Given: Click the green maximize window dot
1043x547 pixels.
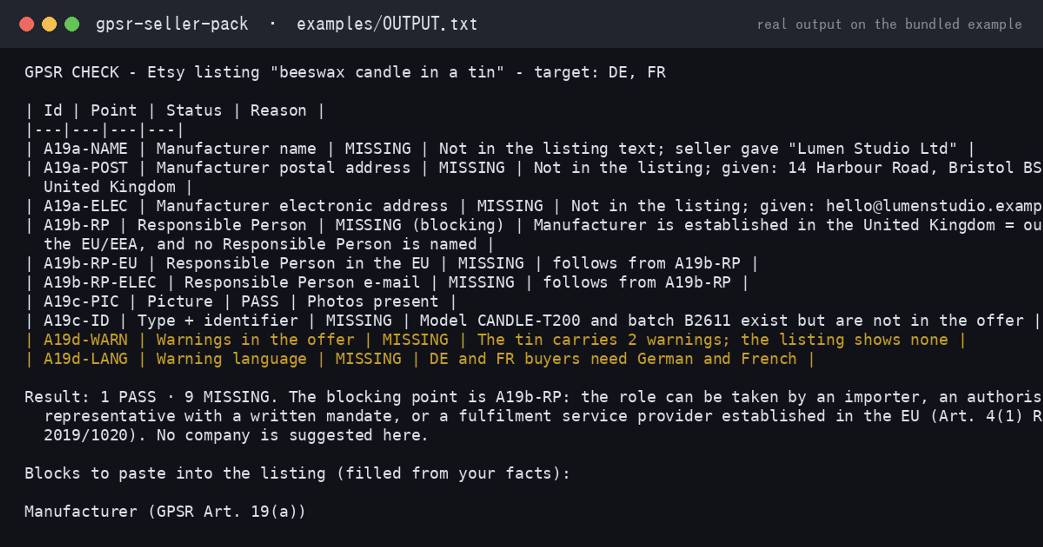Looking at the screenshot, I should (72, 24).
